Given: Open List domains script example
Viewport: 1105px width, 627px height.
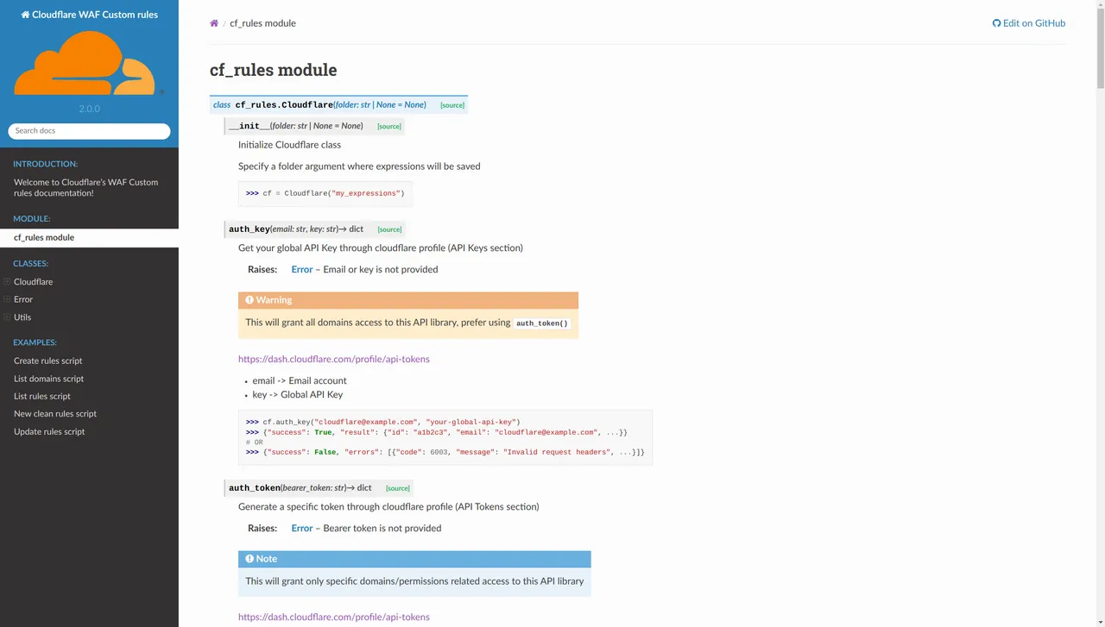Looking at the screenshot, I should coord(49,379).
